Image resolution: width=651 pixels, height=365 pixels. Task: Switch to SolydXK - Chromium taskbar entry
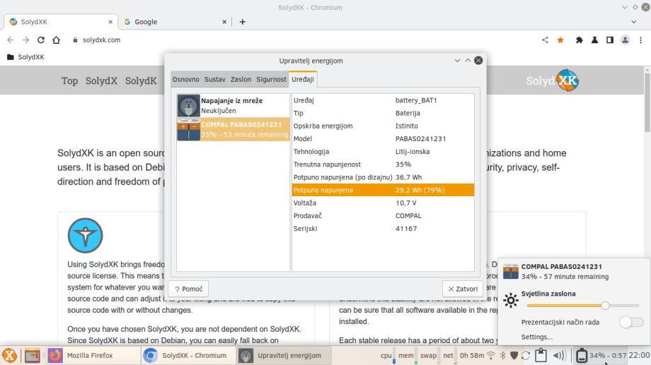pos(188,356)
